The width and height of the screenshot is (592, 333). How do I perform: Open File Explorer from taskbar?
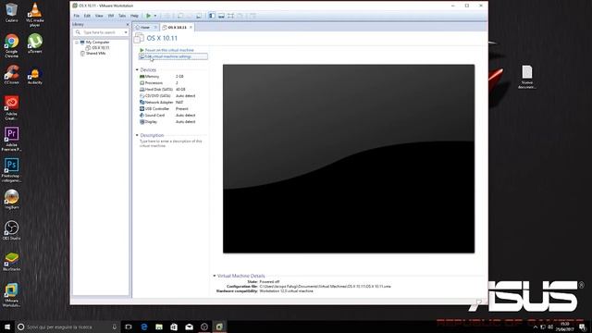(x=159, y=327)
